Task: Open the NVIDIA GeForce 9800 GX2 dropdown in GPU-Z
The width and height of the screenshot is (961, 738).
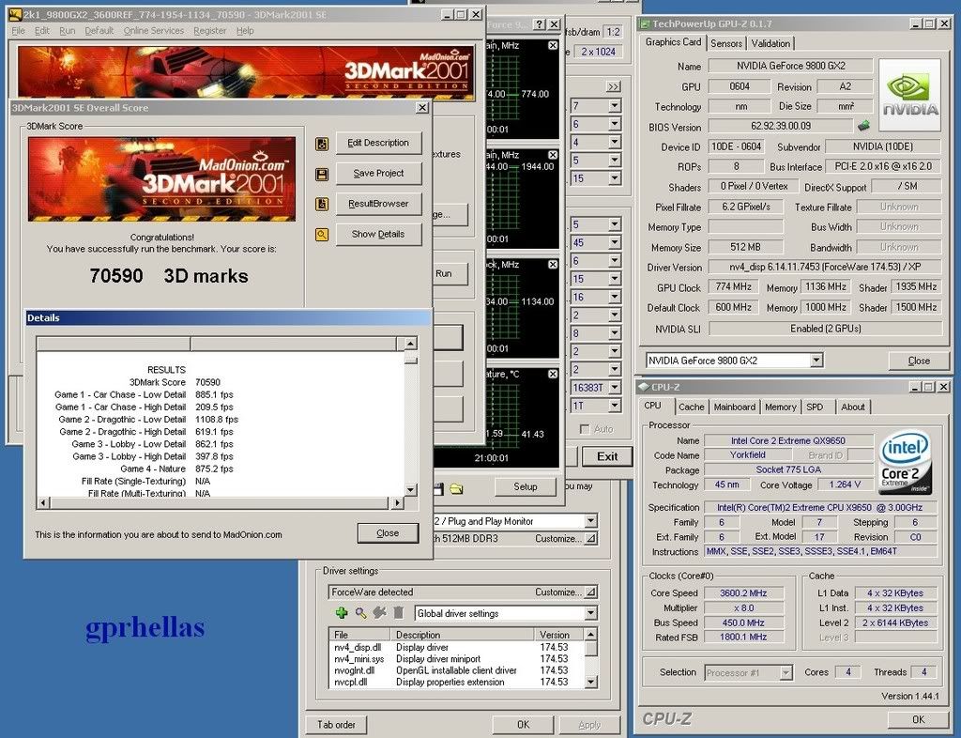Action: [x=816, y=361]
